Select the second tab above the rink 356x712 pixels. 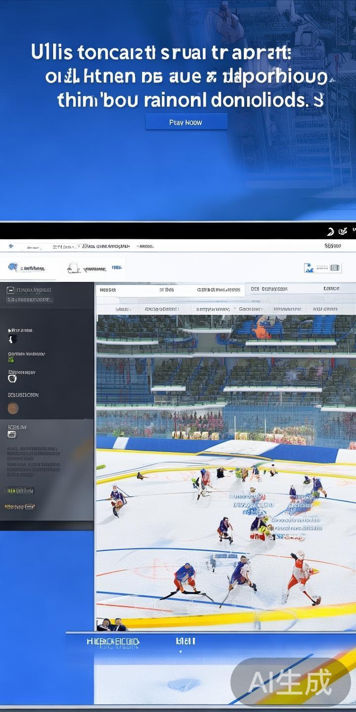pyautogui.click(x=167, y=290)
